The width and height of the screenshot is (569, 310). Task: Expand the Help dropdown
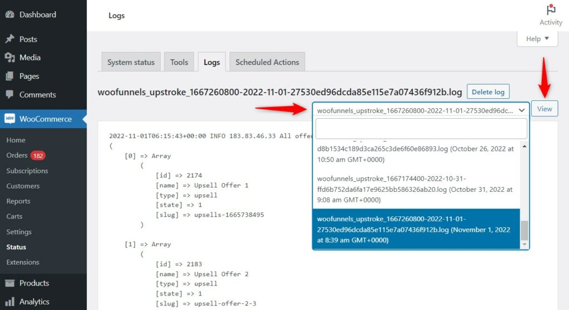[x=537, y=39]
